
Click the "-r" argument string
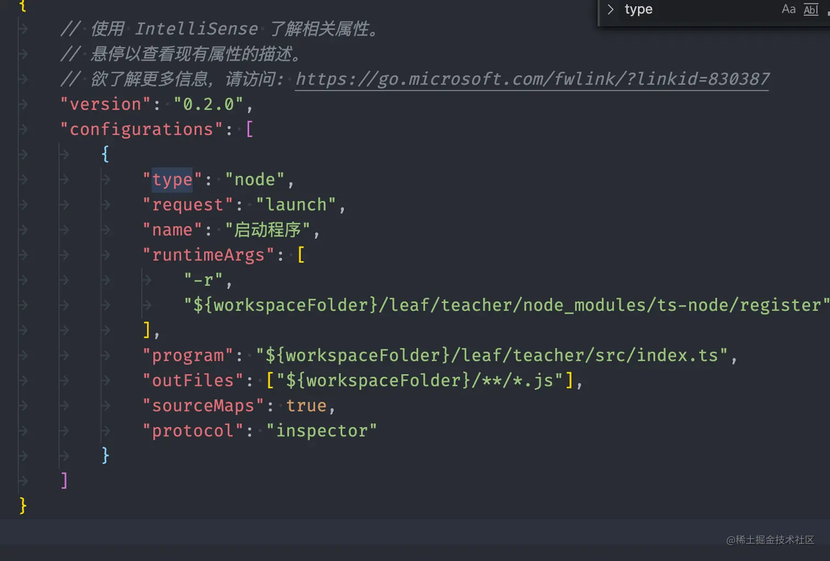(203, 280)
